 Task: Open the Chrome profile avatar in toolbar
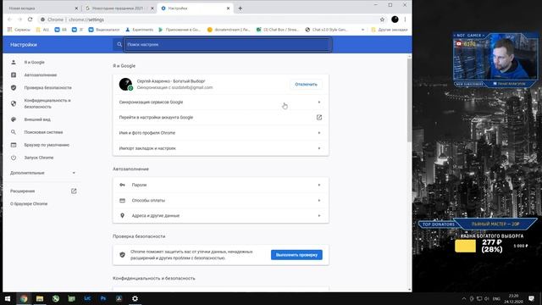click(x=395, y=19)
